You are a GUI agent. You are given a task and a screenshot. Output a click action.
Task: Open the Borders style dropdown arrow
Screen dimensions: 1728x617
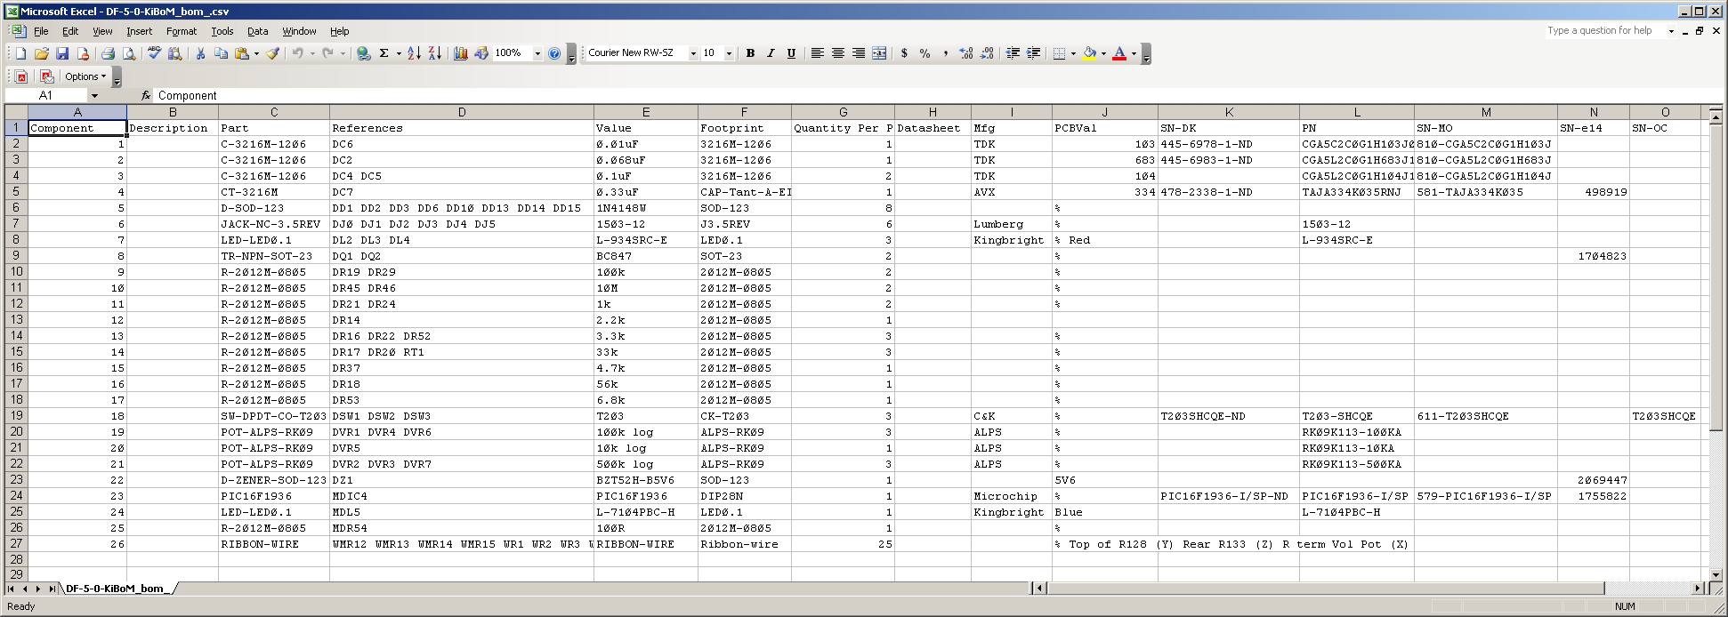point(1073,53)
